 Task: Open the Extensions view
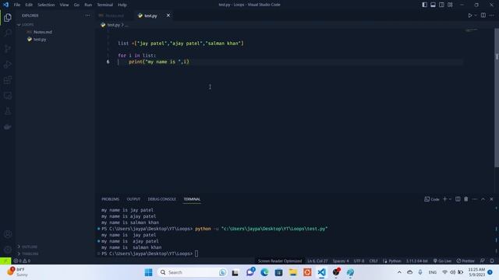(x=8, y=79)
